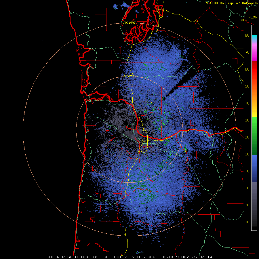Image resolution: width=259 pixels, height=259 pixels.
Task: Click the 60 value on the dBZ scale
Action: pos(247,69)
